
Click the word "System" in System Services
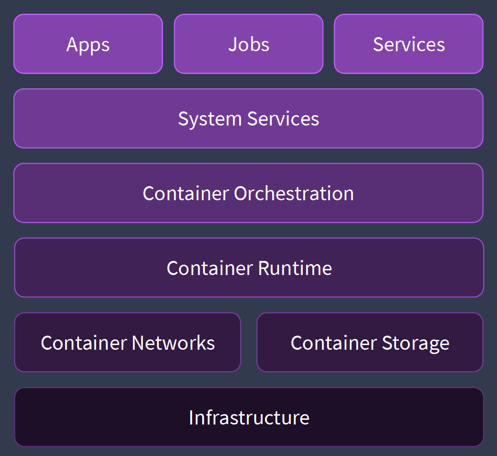tap(210, 119)
